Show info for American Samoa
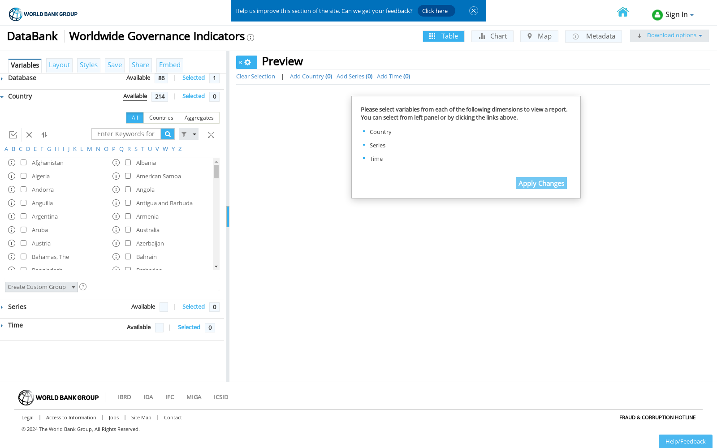Image resolution: width=717 pixels, height=448 pixels. click(116, 176)
